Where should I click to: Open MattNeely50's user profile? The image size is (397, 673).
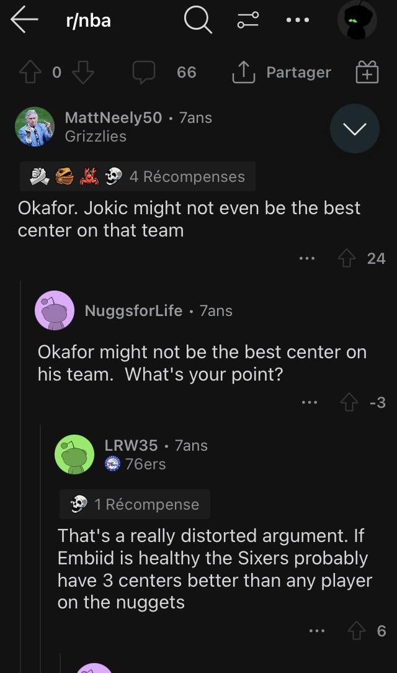click(x=113, y=117)
